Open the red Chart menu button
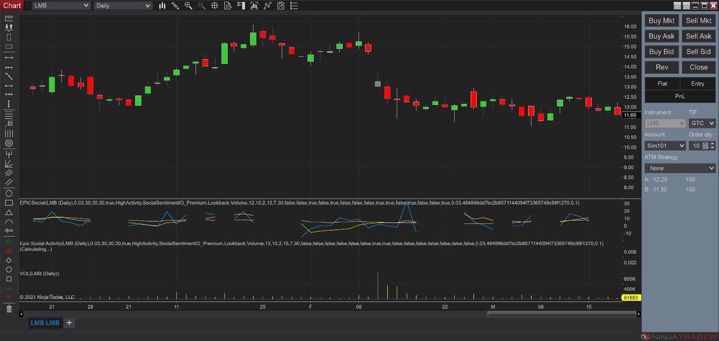Screen dimensions: 719x341 click(12, 5)
